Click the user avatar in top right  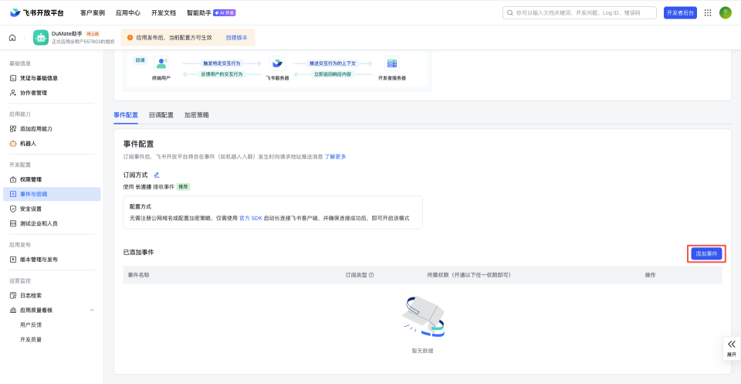[726, 12]
